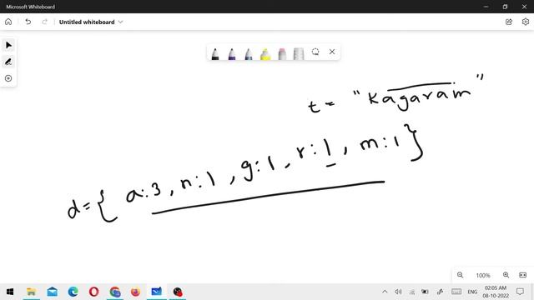Open Whiteboard settings gear
Image resolution: width=534 pixels, height=300 pixels.
tap(526, 22)
